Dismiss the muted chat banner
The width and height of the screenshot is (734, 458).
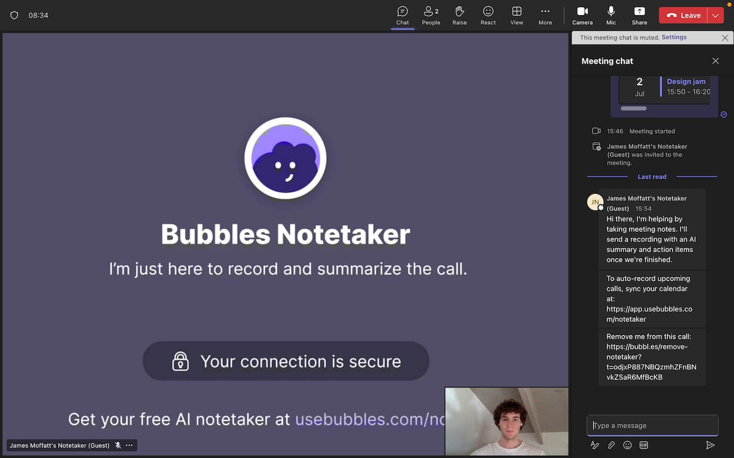point(725,38)
